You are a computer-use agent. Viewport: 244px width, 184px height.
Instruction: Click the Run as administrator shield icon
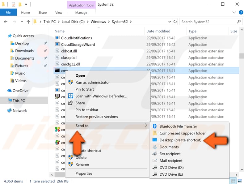(x=71, y=82)
